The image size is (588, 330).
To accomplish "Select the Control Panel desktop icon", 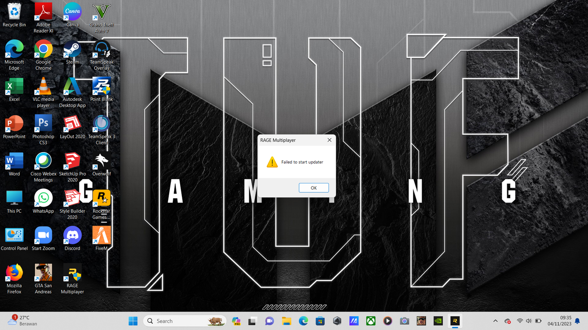I will [14, 239].
